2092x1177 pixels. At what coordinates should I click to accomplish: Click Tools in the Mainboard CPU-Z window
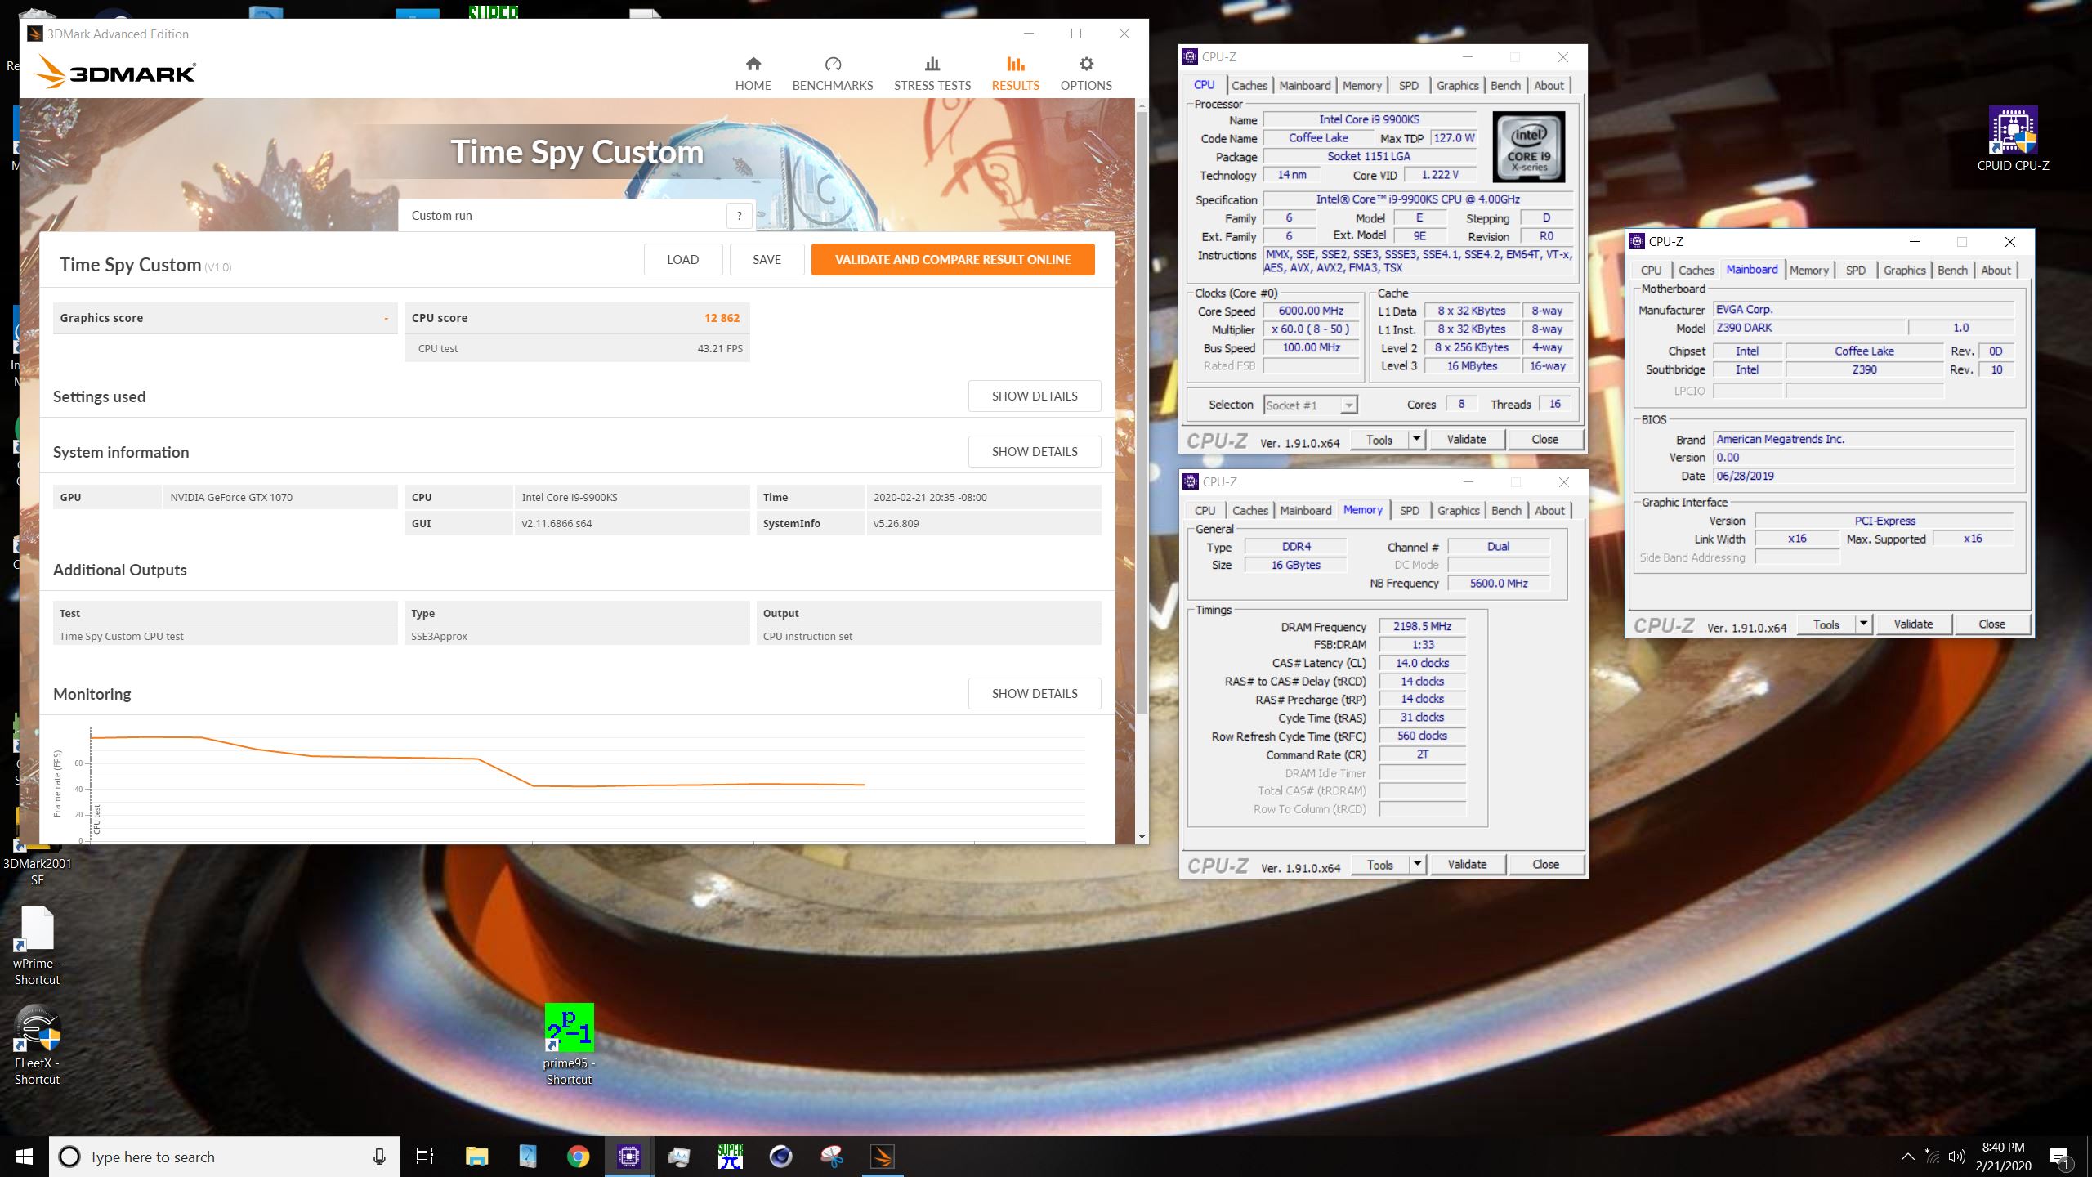click(1826, 624)
